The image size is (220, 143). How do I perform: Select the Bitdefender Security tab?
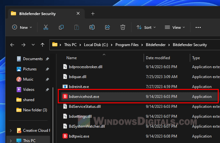pyautogui.click(x=46, y=14)
